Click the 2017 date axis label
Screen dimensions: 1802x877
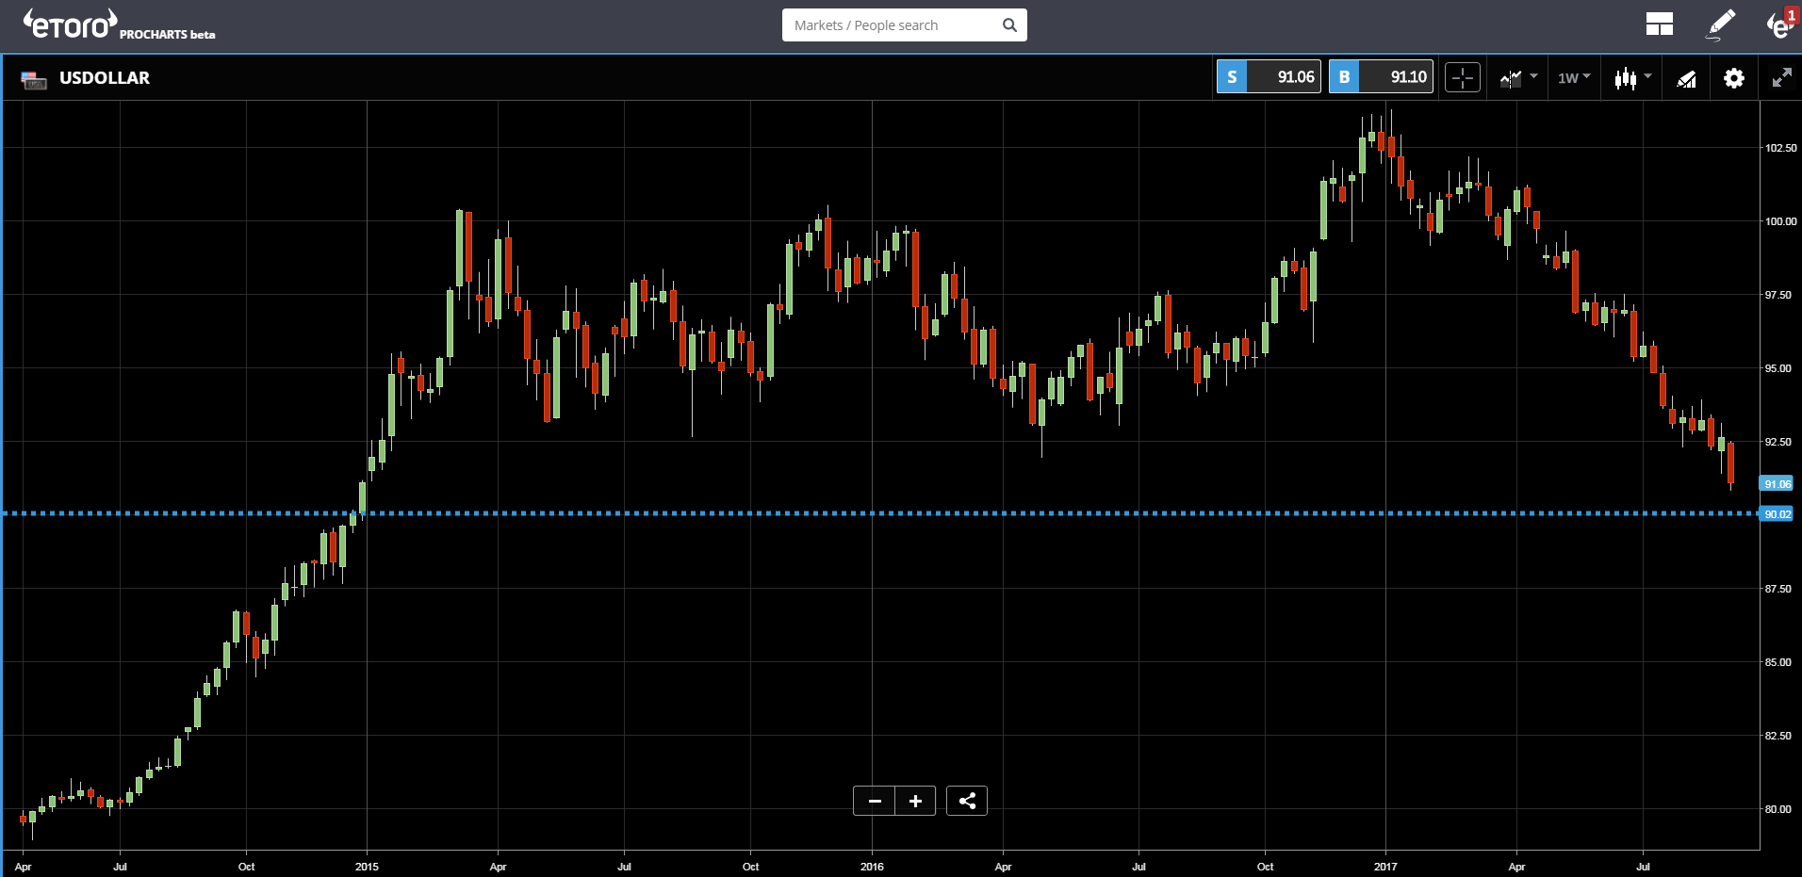[1385, 867]
